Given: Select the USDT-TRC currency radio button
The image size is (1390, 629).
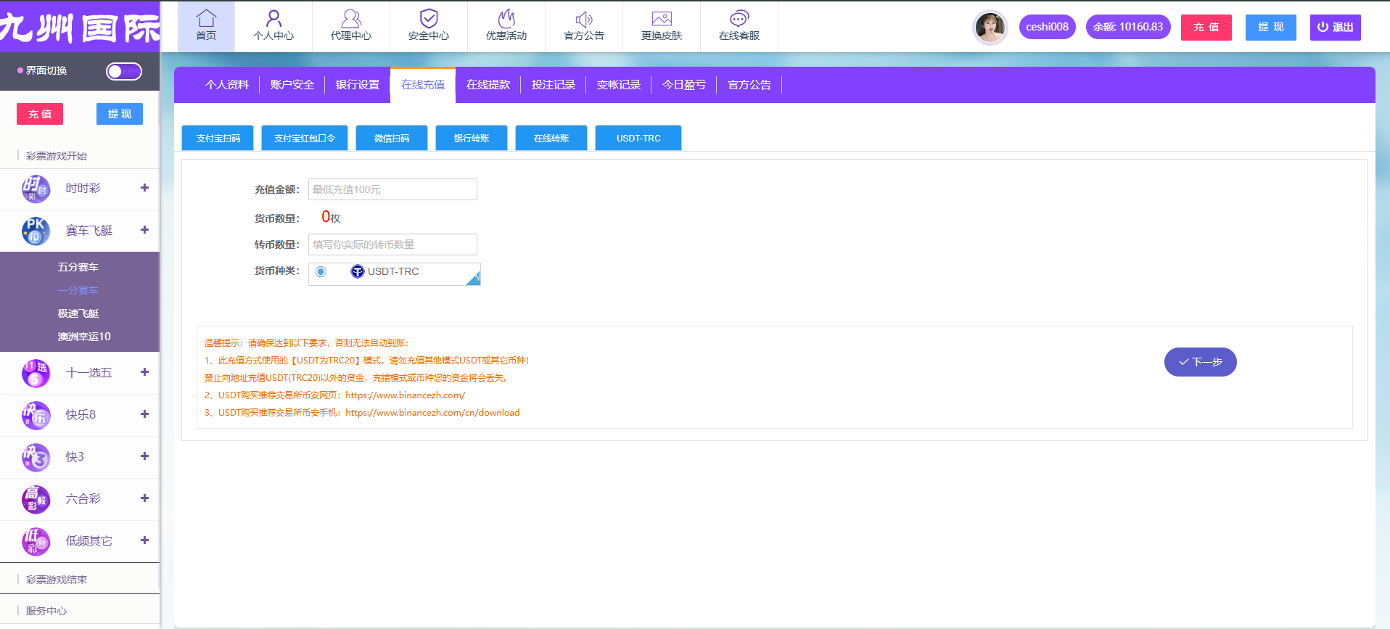Looking at the screenshot, I should coord(321,271).
